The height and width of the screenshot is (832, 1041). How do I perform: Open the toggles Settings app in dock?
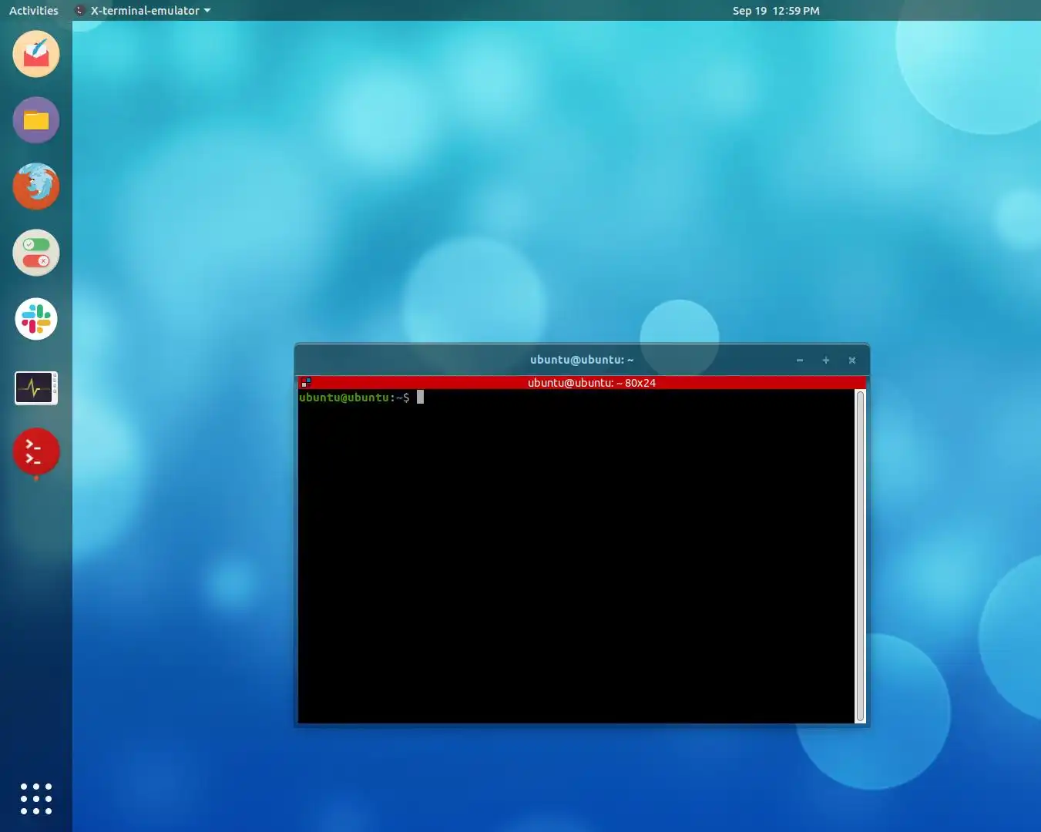tap(35, 253)
